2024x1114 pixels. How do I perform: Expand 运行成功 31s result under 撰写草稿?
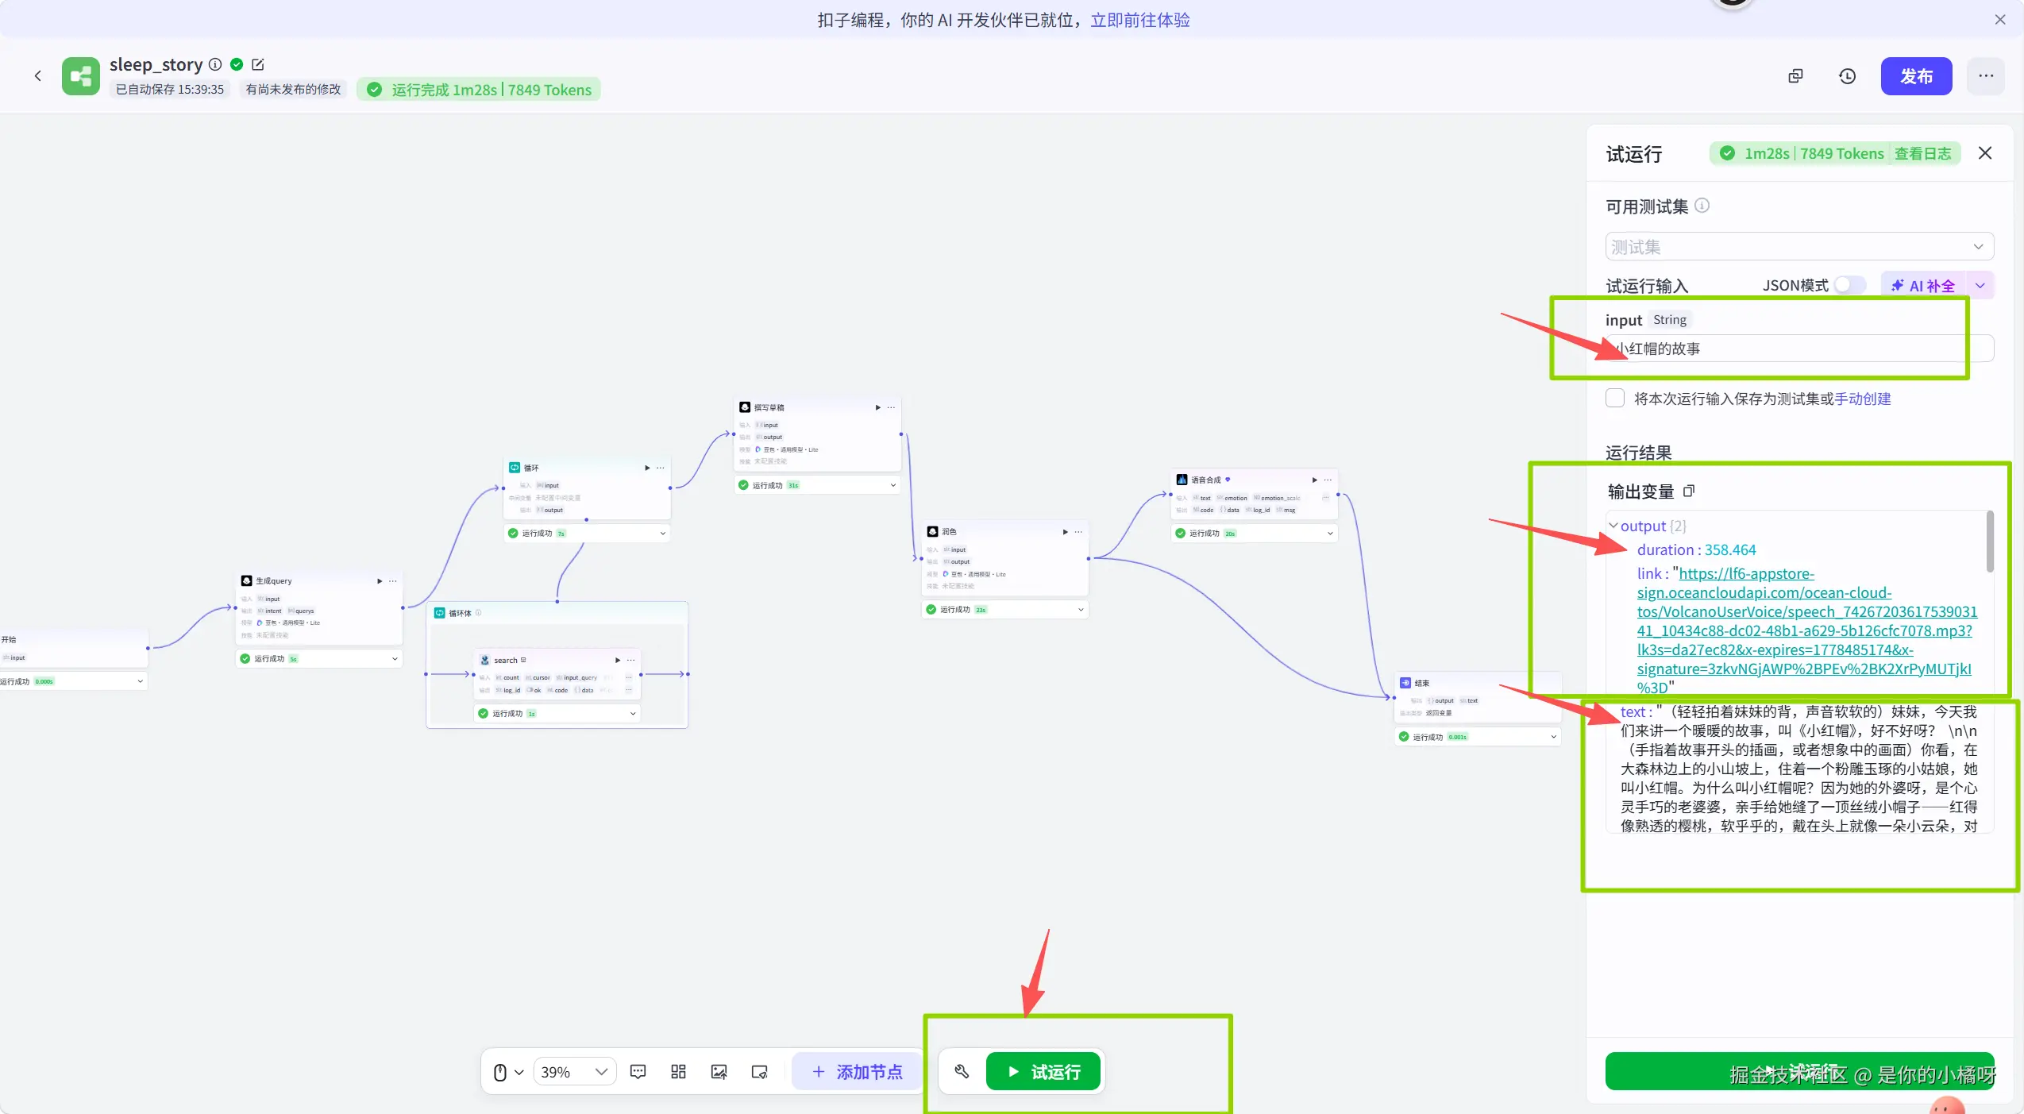coord(892,485)
